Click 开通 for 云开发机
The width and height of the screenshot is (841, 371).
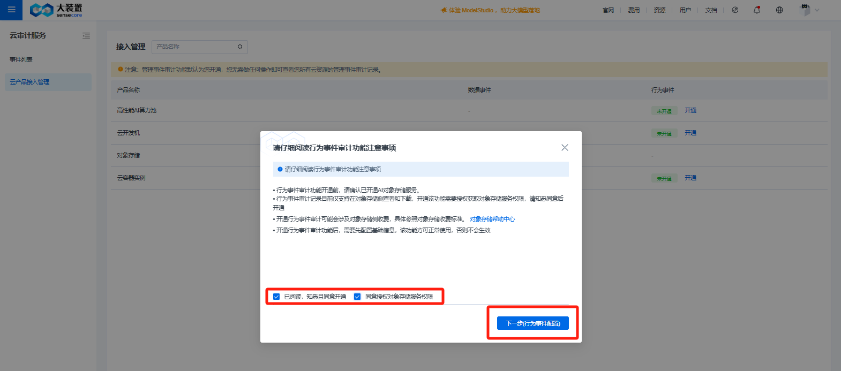pos(690,133)
